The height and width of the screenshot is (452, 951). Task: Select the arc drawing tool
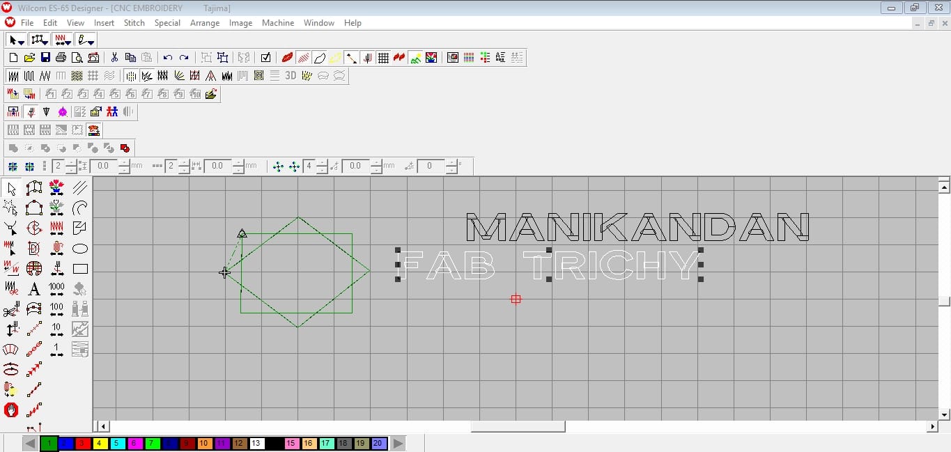pos(80,208)
